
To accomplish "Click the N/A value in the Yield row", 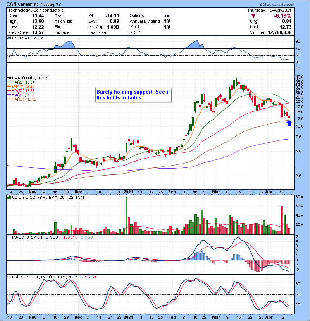I will click(167, 27).
